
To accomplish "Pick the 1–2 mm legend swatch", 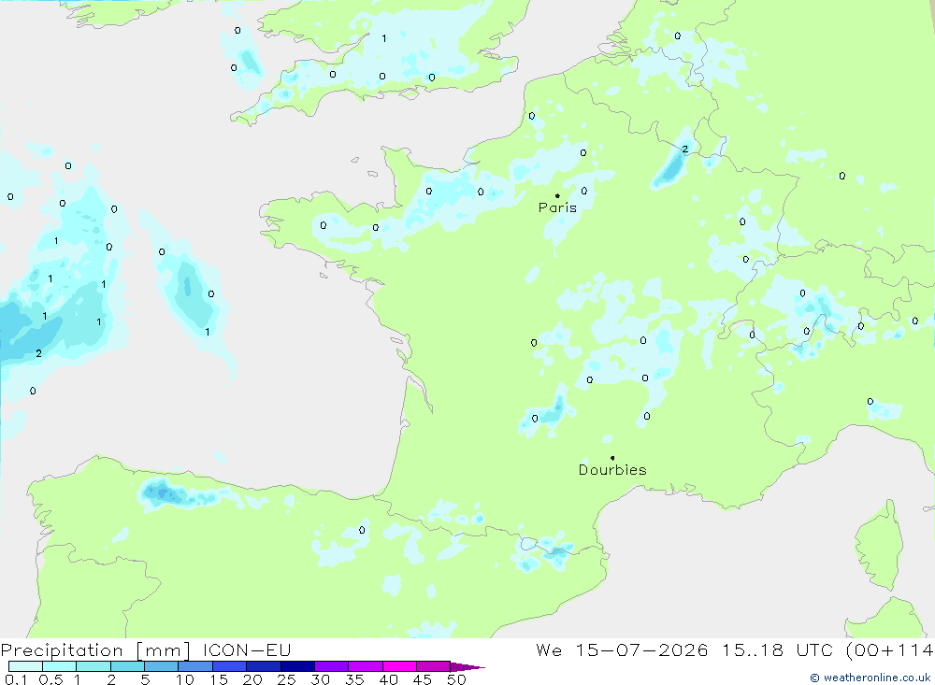I will pos(93,666).
